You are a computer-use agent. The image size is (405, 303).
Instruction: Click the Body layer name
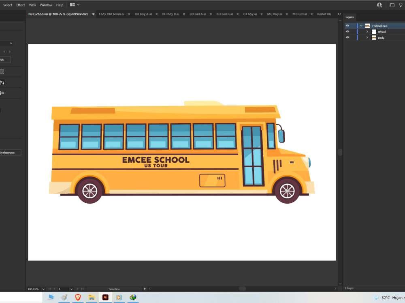click(381, 38)
